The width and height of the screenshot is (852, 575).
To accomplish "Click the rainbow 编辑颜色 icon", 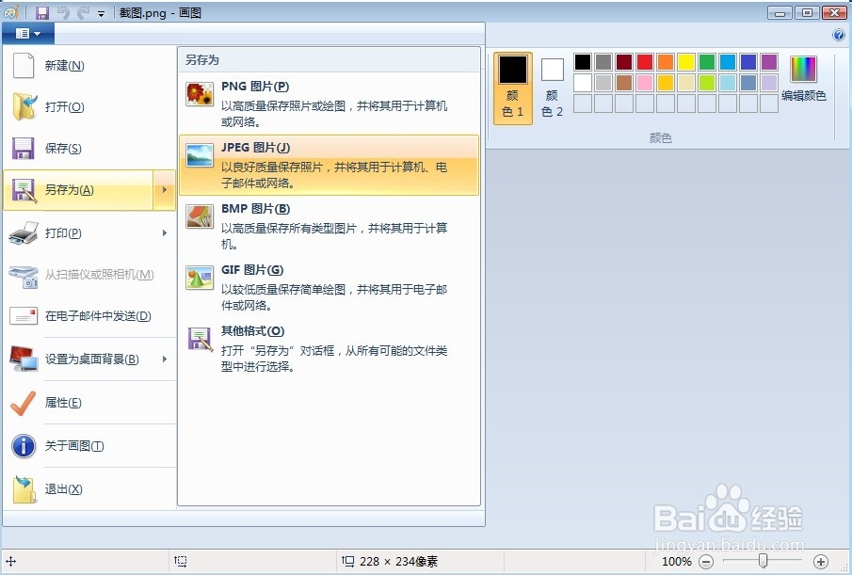I will [x=802, y=69].
